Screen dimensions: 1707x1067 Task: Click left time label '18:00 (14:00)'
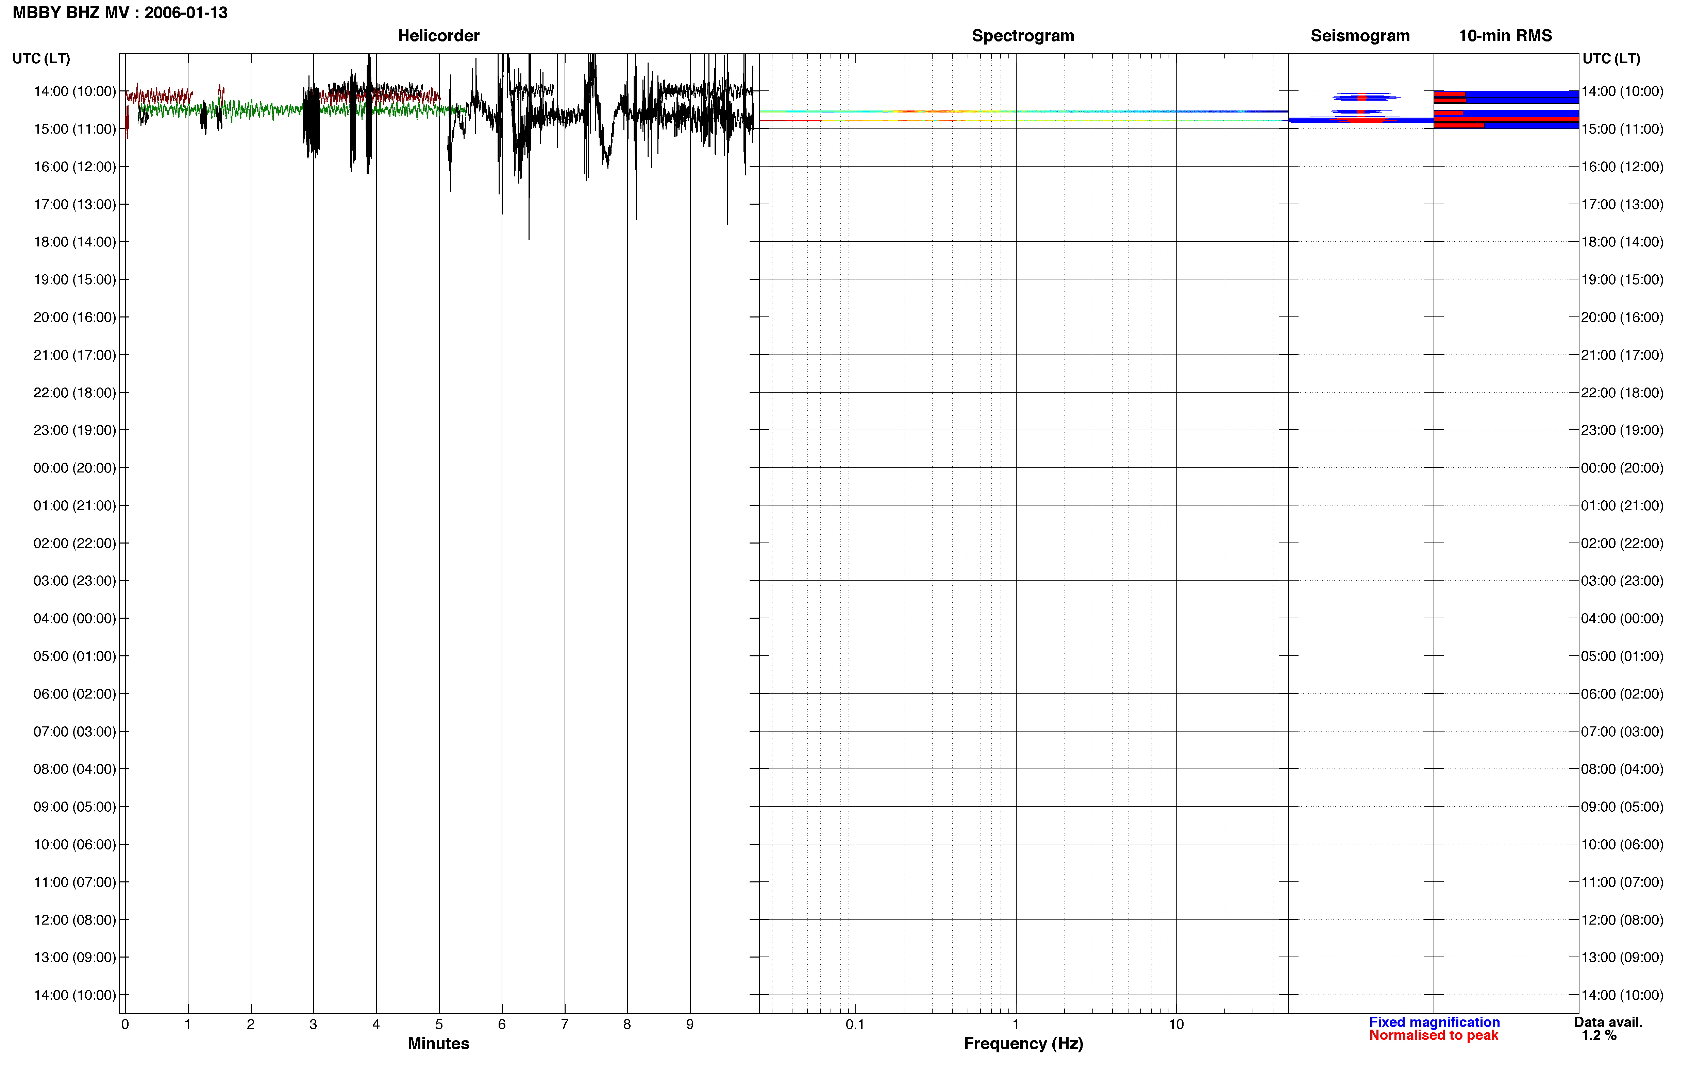tap(75, 242)
